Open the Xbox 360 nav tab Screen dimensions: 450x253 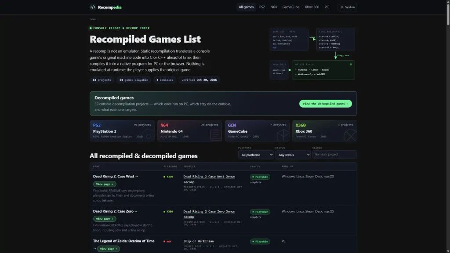(312, 7)
